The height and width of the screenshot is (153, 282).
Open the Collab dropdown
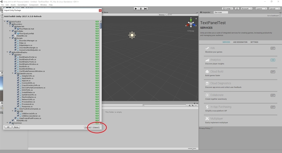(x=228, y=9)
